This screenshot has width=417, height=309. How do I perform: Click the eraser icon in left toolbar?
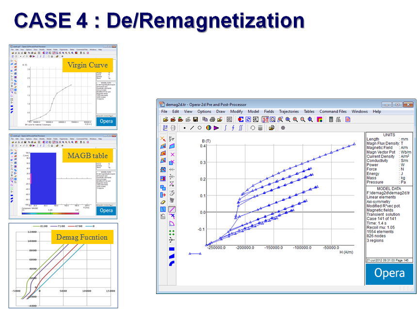[x=163, y=201]
